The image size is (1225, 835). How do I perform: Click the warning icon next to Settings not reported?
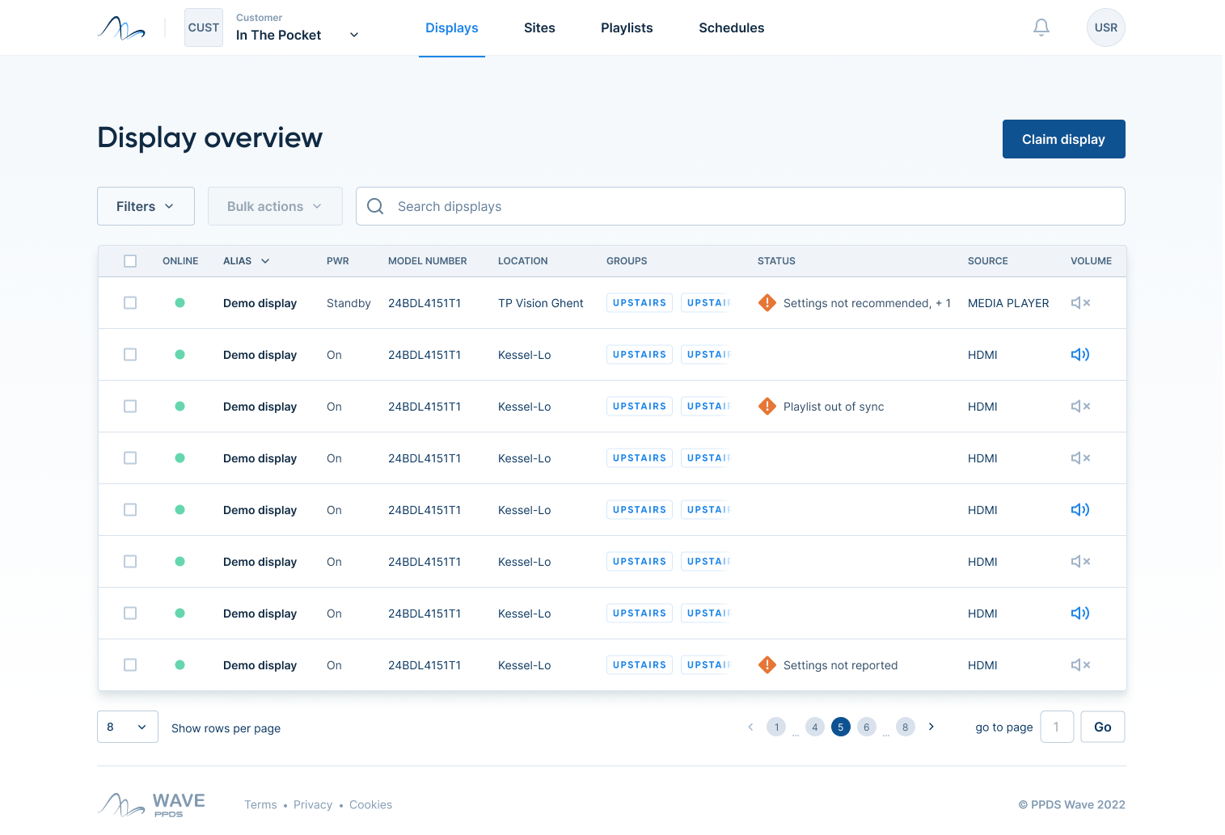[767, 664]
